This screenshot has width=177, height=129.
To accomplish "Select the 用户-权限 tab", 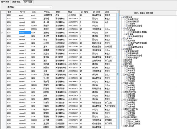I will point(28,2).
